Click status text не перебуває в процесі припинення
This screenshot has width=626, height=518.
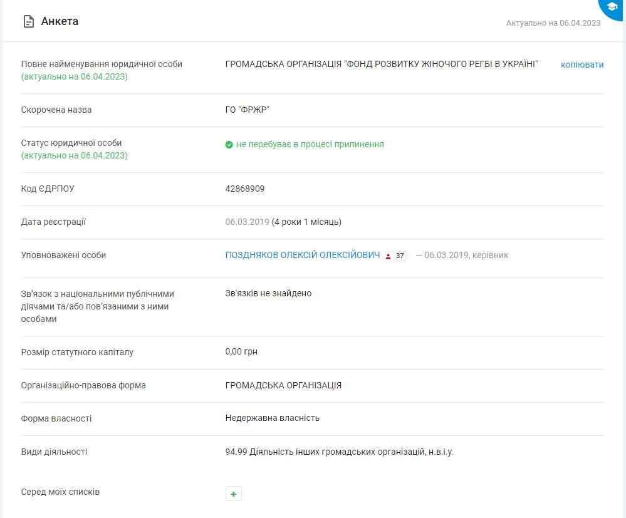(310, 145)
